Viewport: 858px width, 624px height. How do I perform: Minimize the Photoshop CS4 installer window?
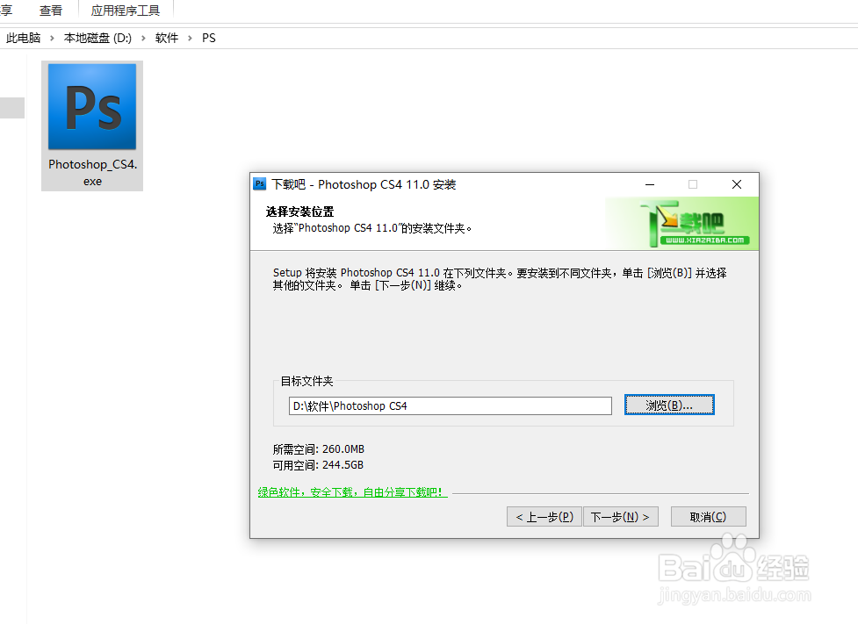pyautogui.click(x=649, y=184)
